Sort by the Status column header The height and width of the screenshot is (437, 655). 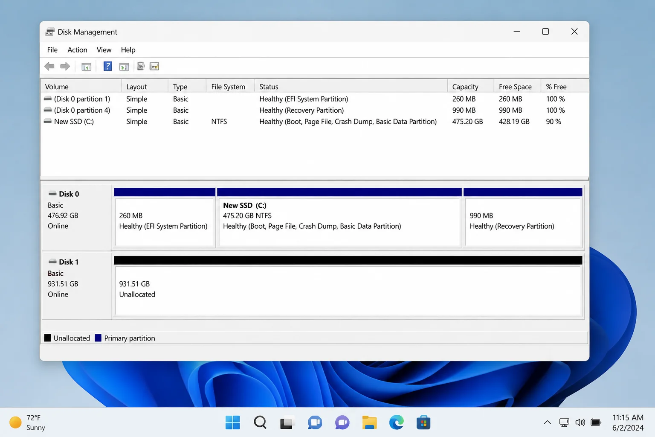(x=351, y=87)
